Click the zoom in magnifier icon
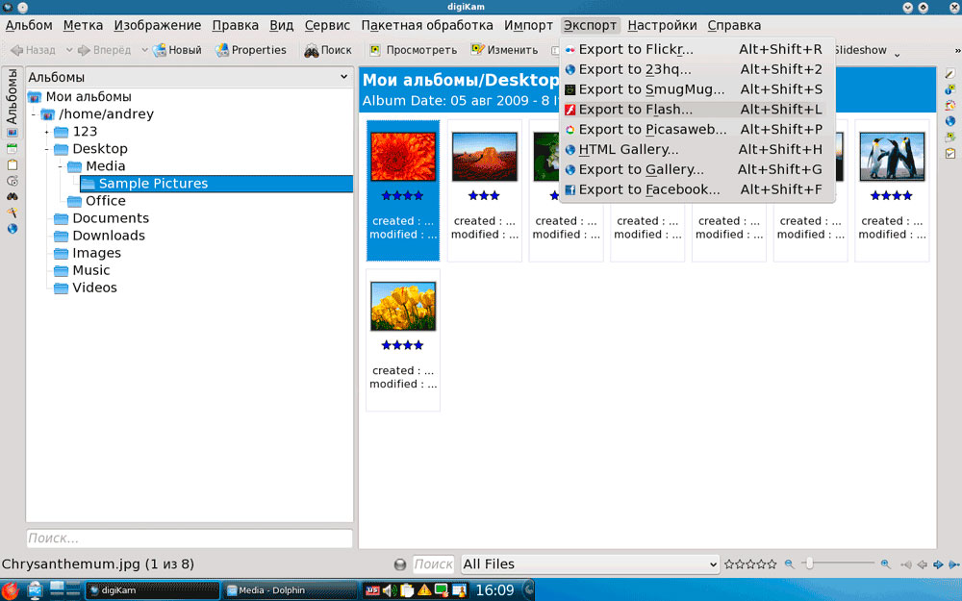 click(x=885, y=563)
